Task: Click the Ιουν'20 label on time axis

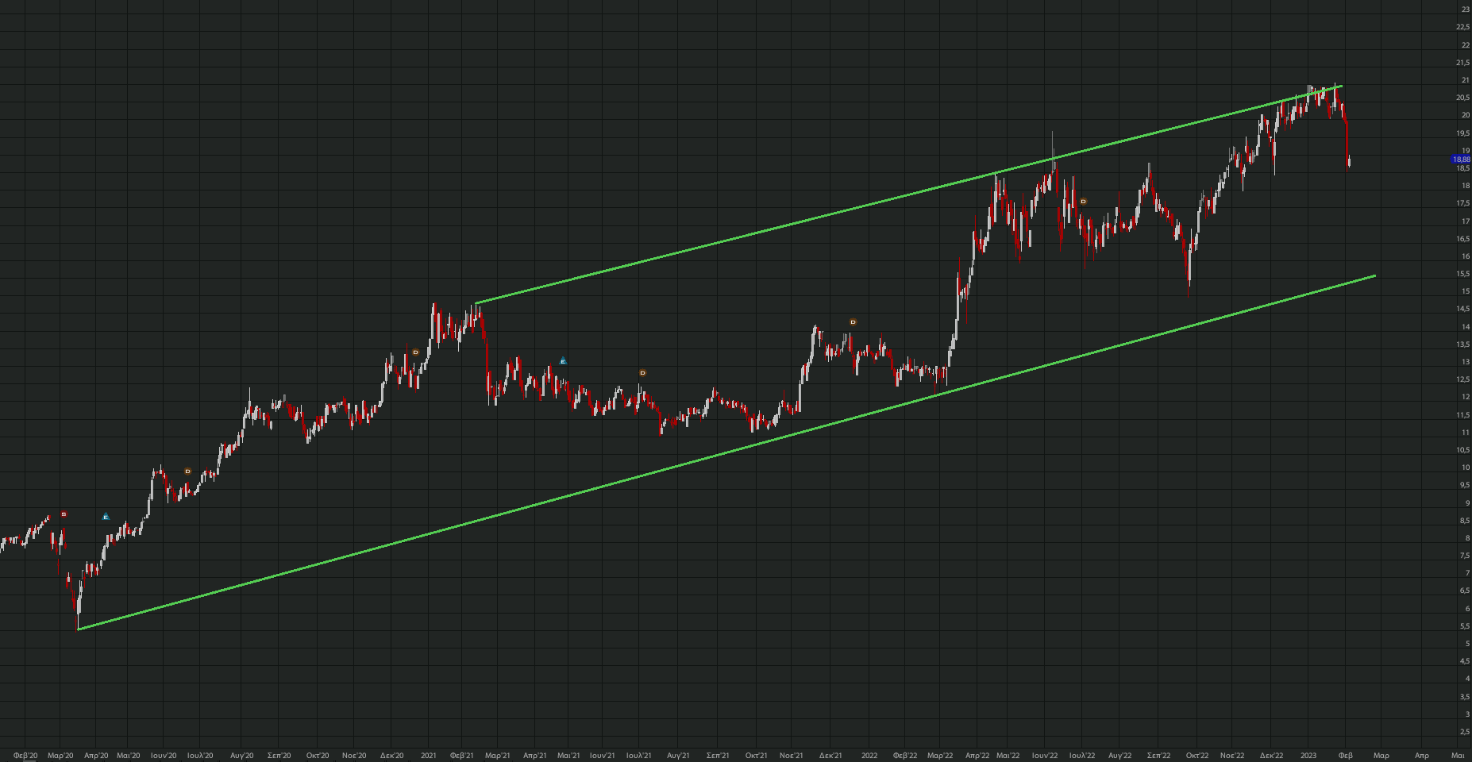Action: click(164, 756)
